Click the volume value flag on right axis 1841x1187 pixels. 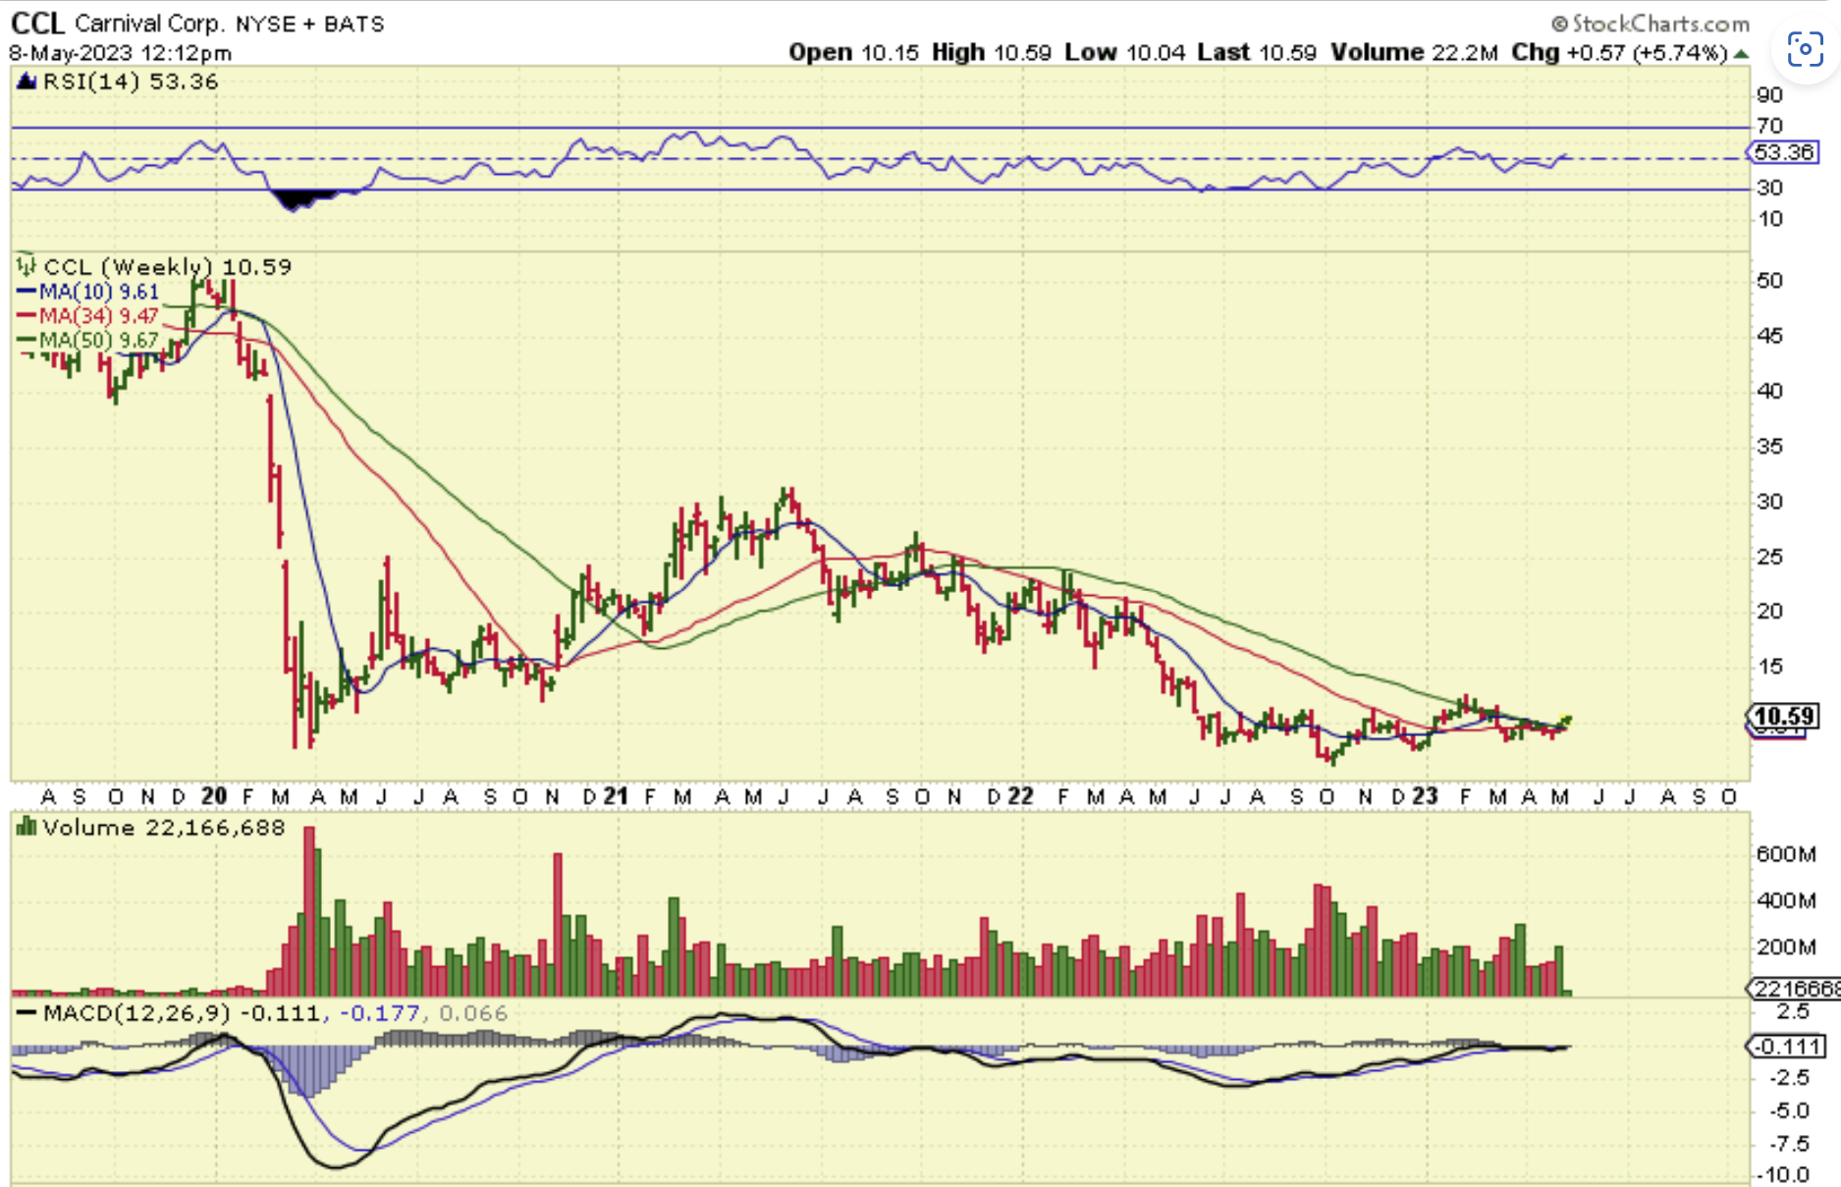pos(1791,988)
